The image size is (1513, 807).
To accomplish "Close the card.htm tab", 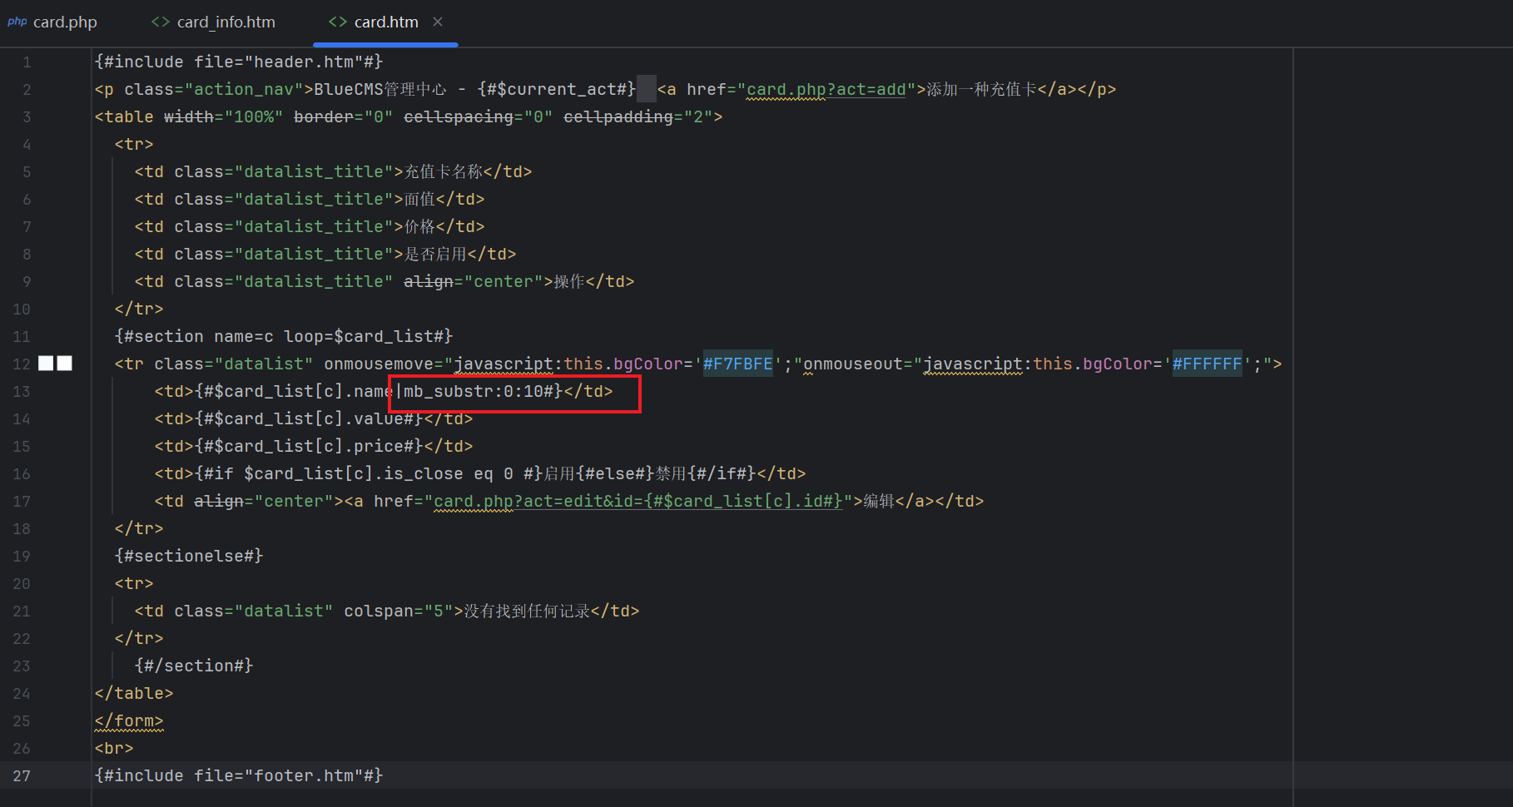I will click(x=438, y=22).
